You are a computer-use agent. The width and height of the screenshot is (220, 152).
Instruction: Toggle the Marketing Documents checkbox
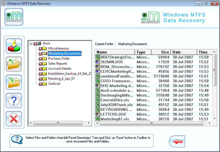coord(40,54)
